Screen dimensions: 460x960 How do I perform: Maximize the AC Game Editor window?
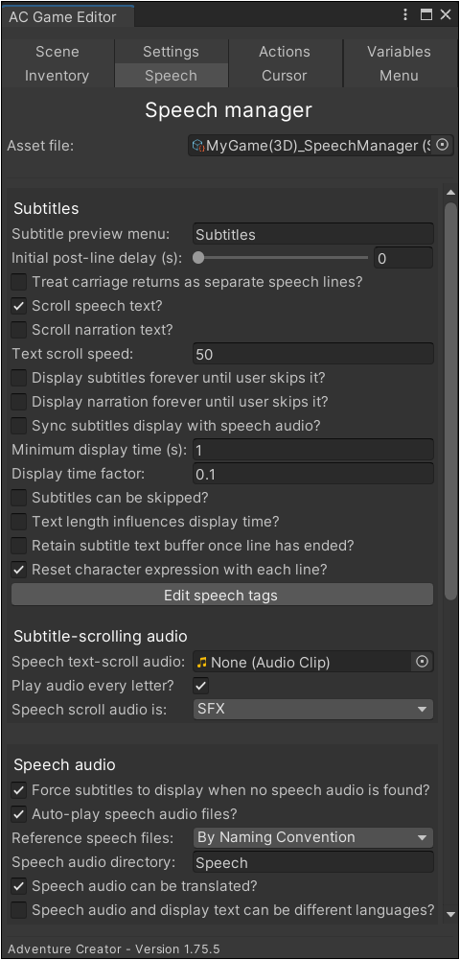(x=426, y=15)
